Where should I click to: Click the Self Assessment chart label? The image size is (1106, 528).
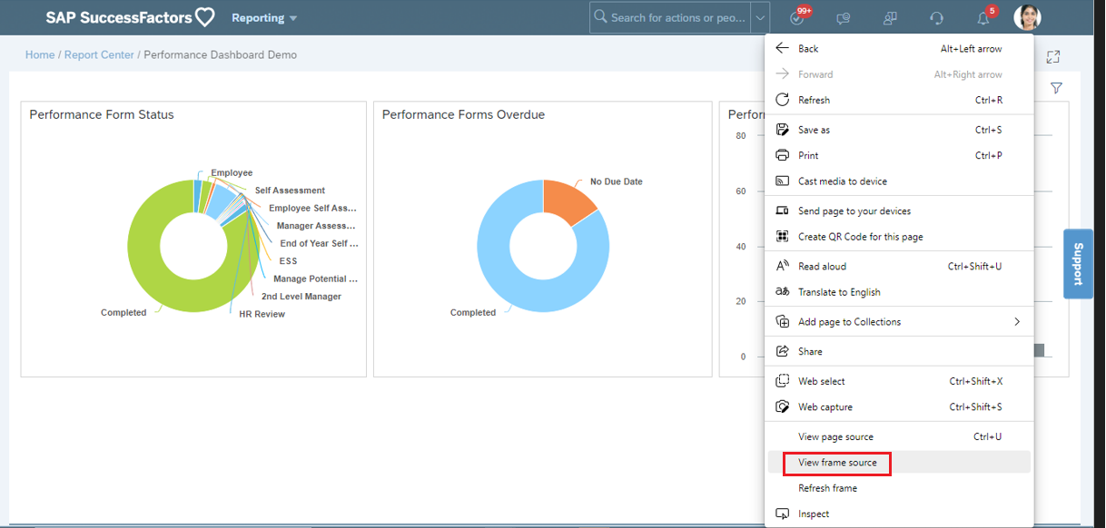[x=290, y=191]
